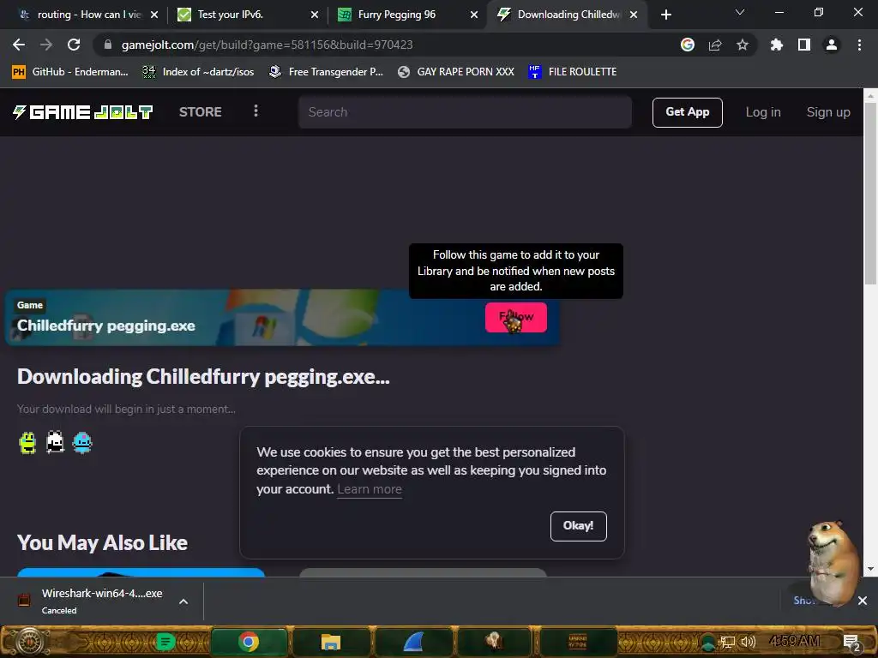Image resolution: width=878 pixels, height=658 pixels.
Task: Open the tab search chevron
Action: [740, 12]
